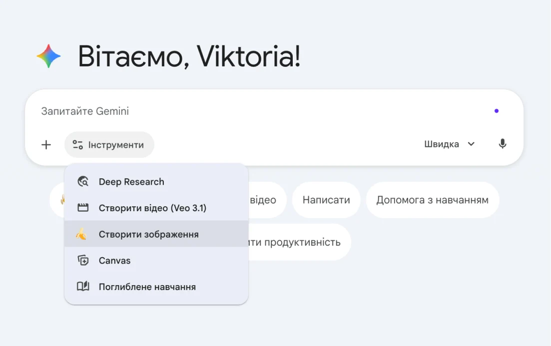Click the chevron arrow next to Швидка
The width and height of the screenshot is (551, 346).
[x=471, y=144]
